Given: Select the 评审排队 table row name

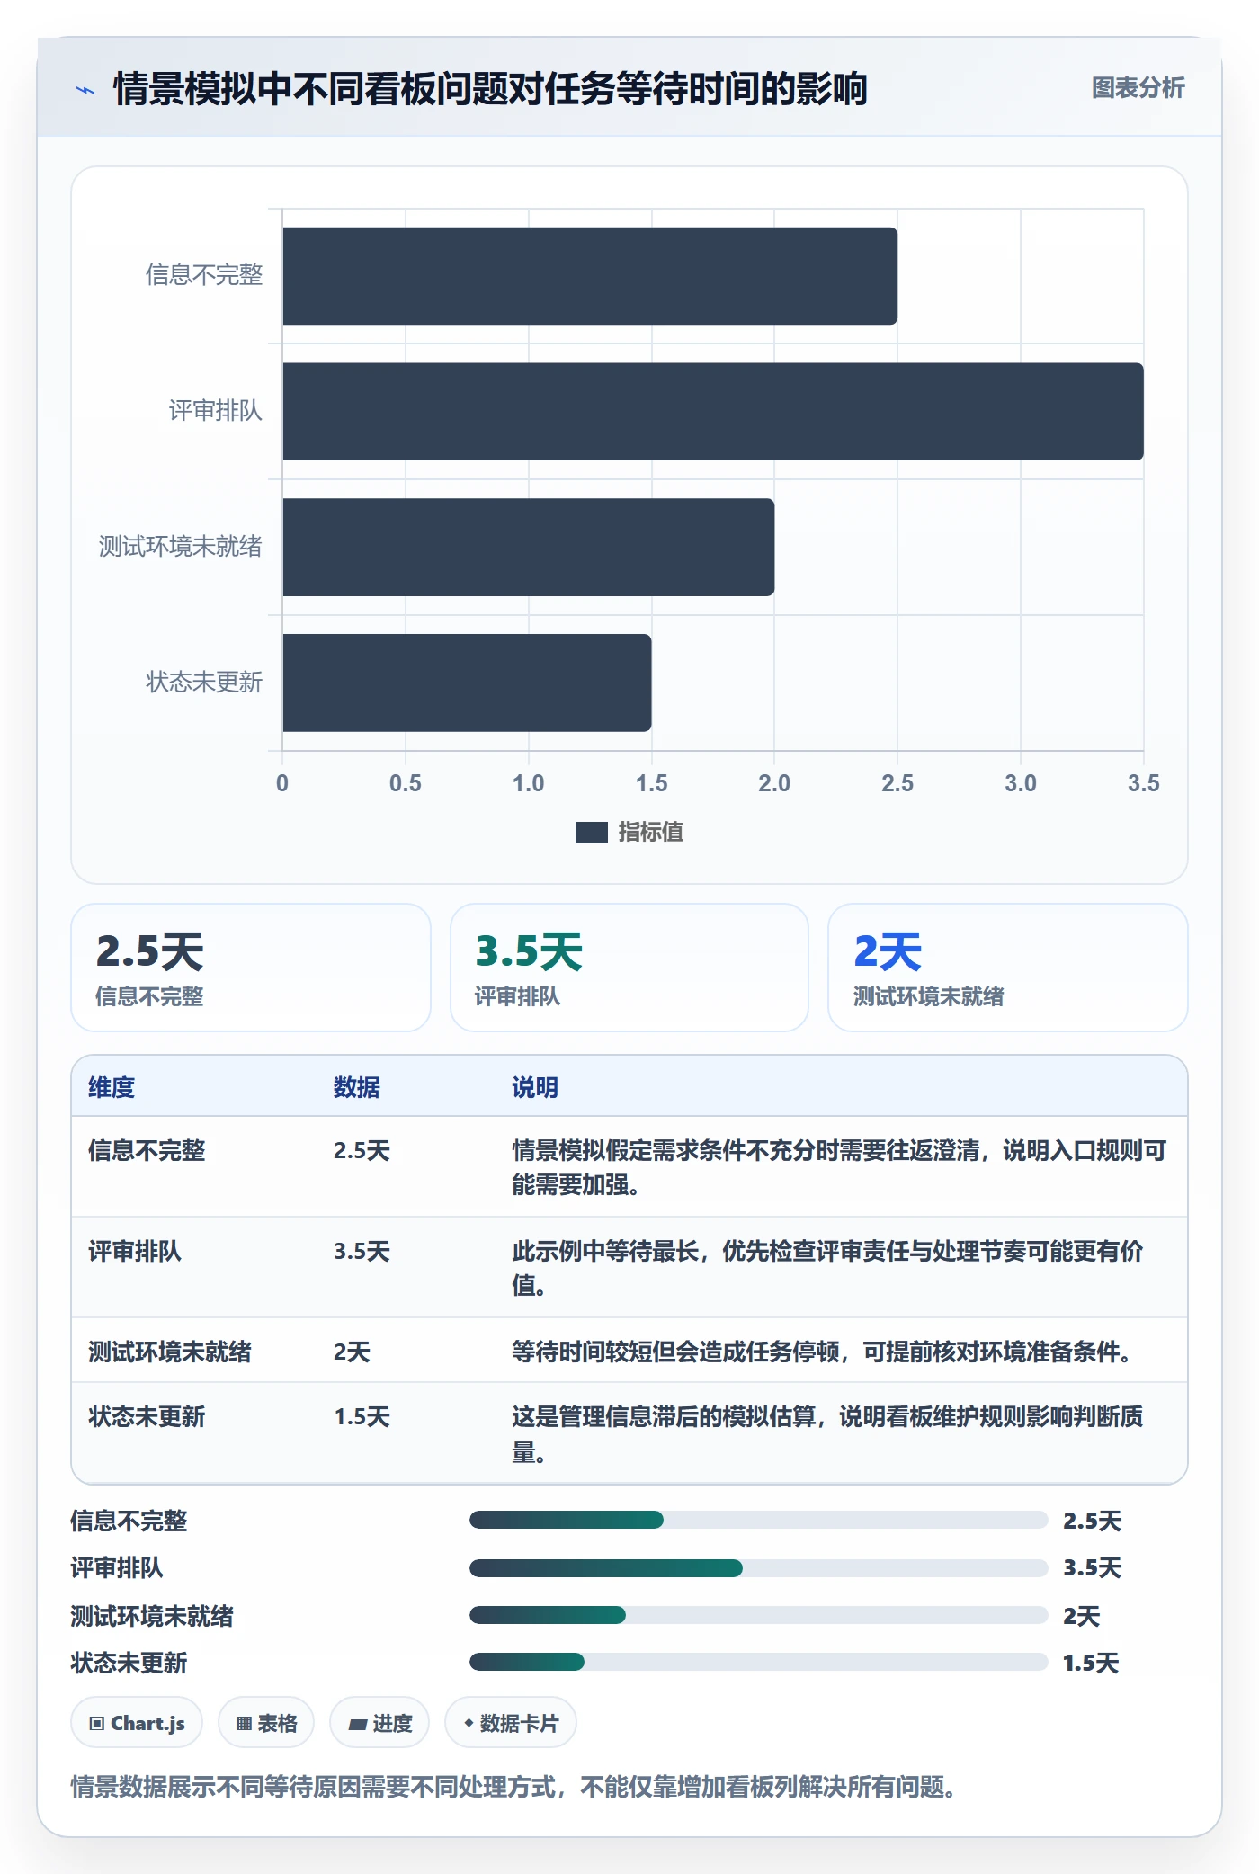Looking at the screenshot, I should (x=135, y=1252).
